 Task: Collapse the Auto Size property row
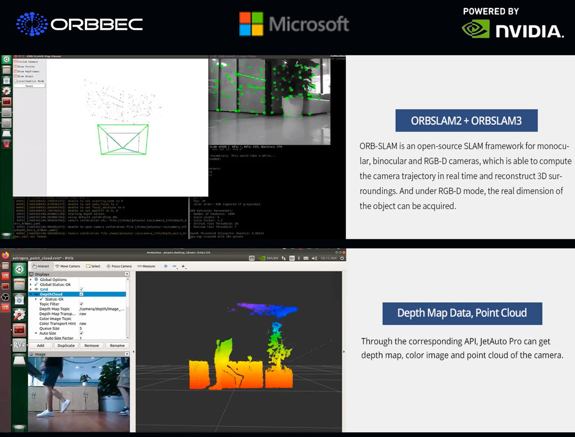tap(36, 333)
